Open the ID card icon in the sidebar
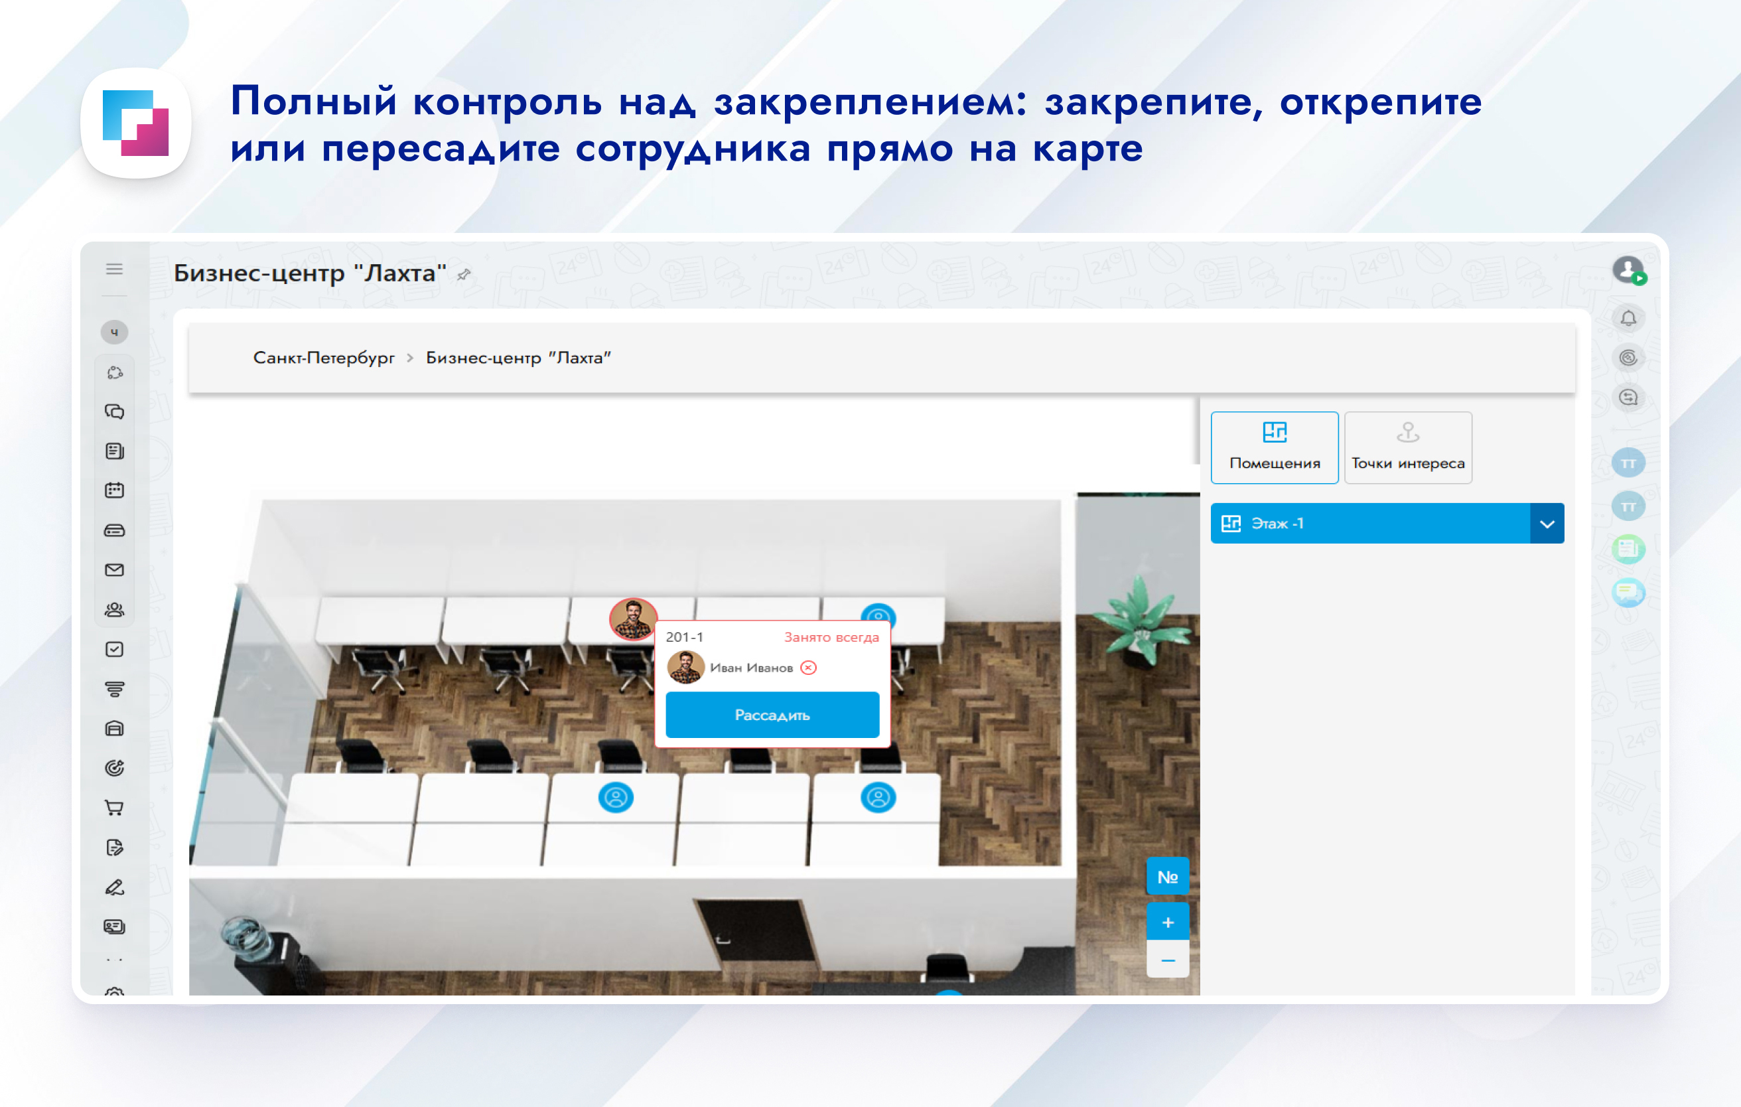1741x1107 pixels. tap(114, 927)
